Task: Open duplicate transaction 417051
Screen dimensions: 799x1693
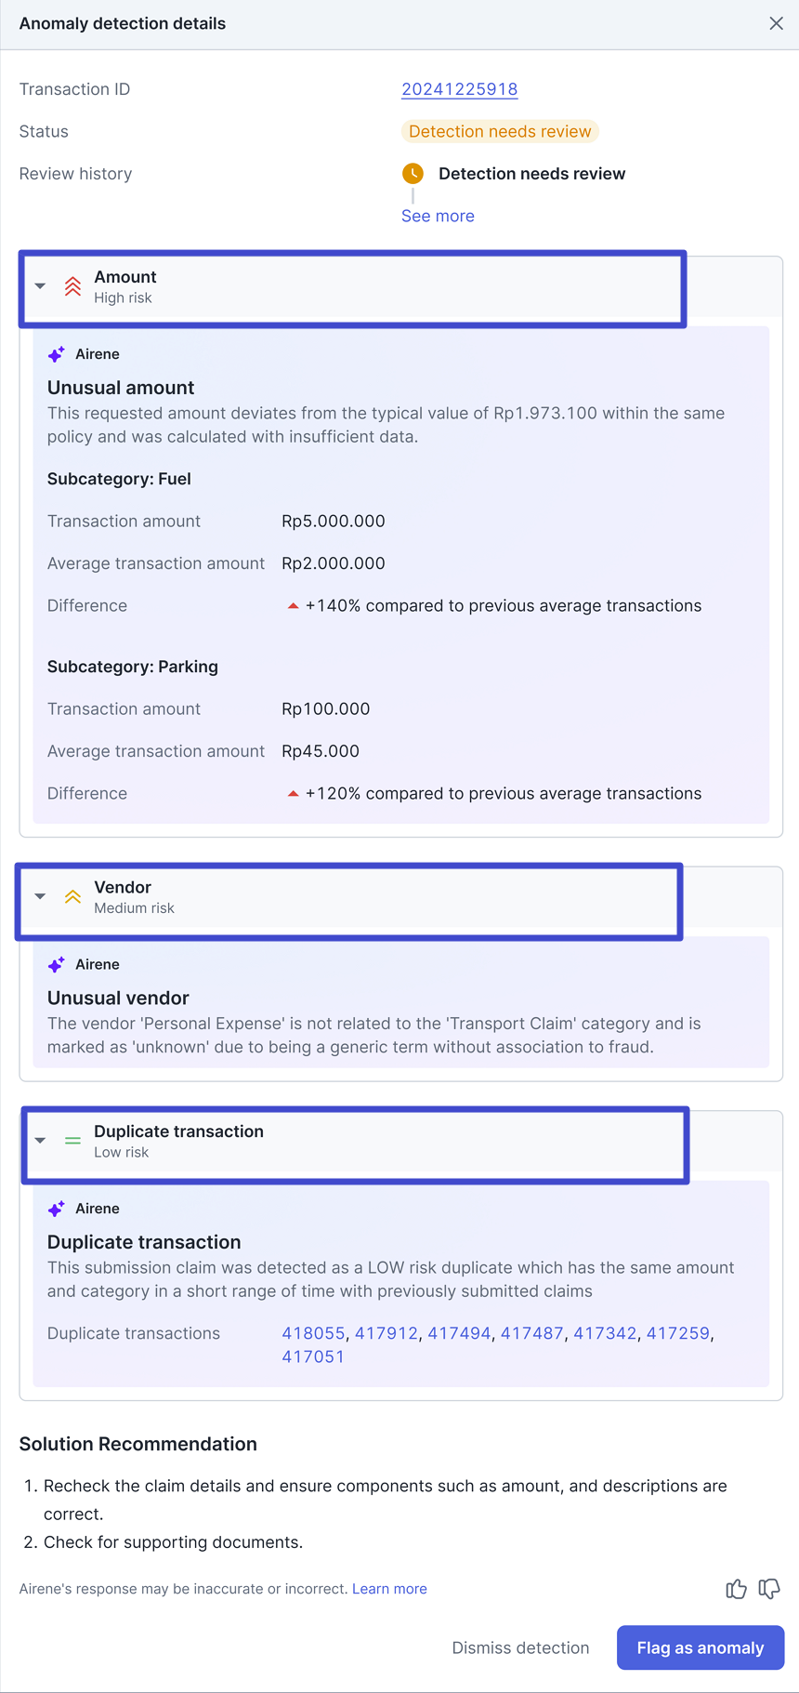Action: coord(313,1356)
